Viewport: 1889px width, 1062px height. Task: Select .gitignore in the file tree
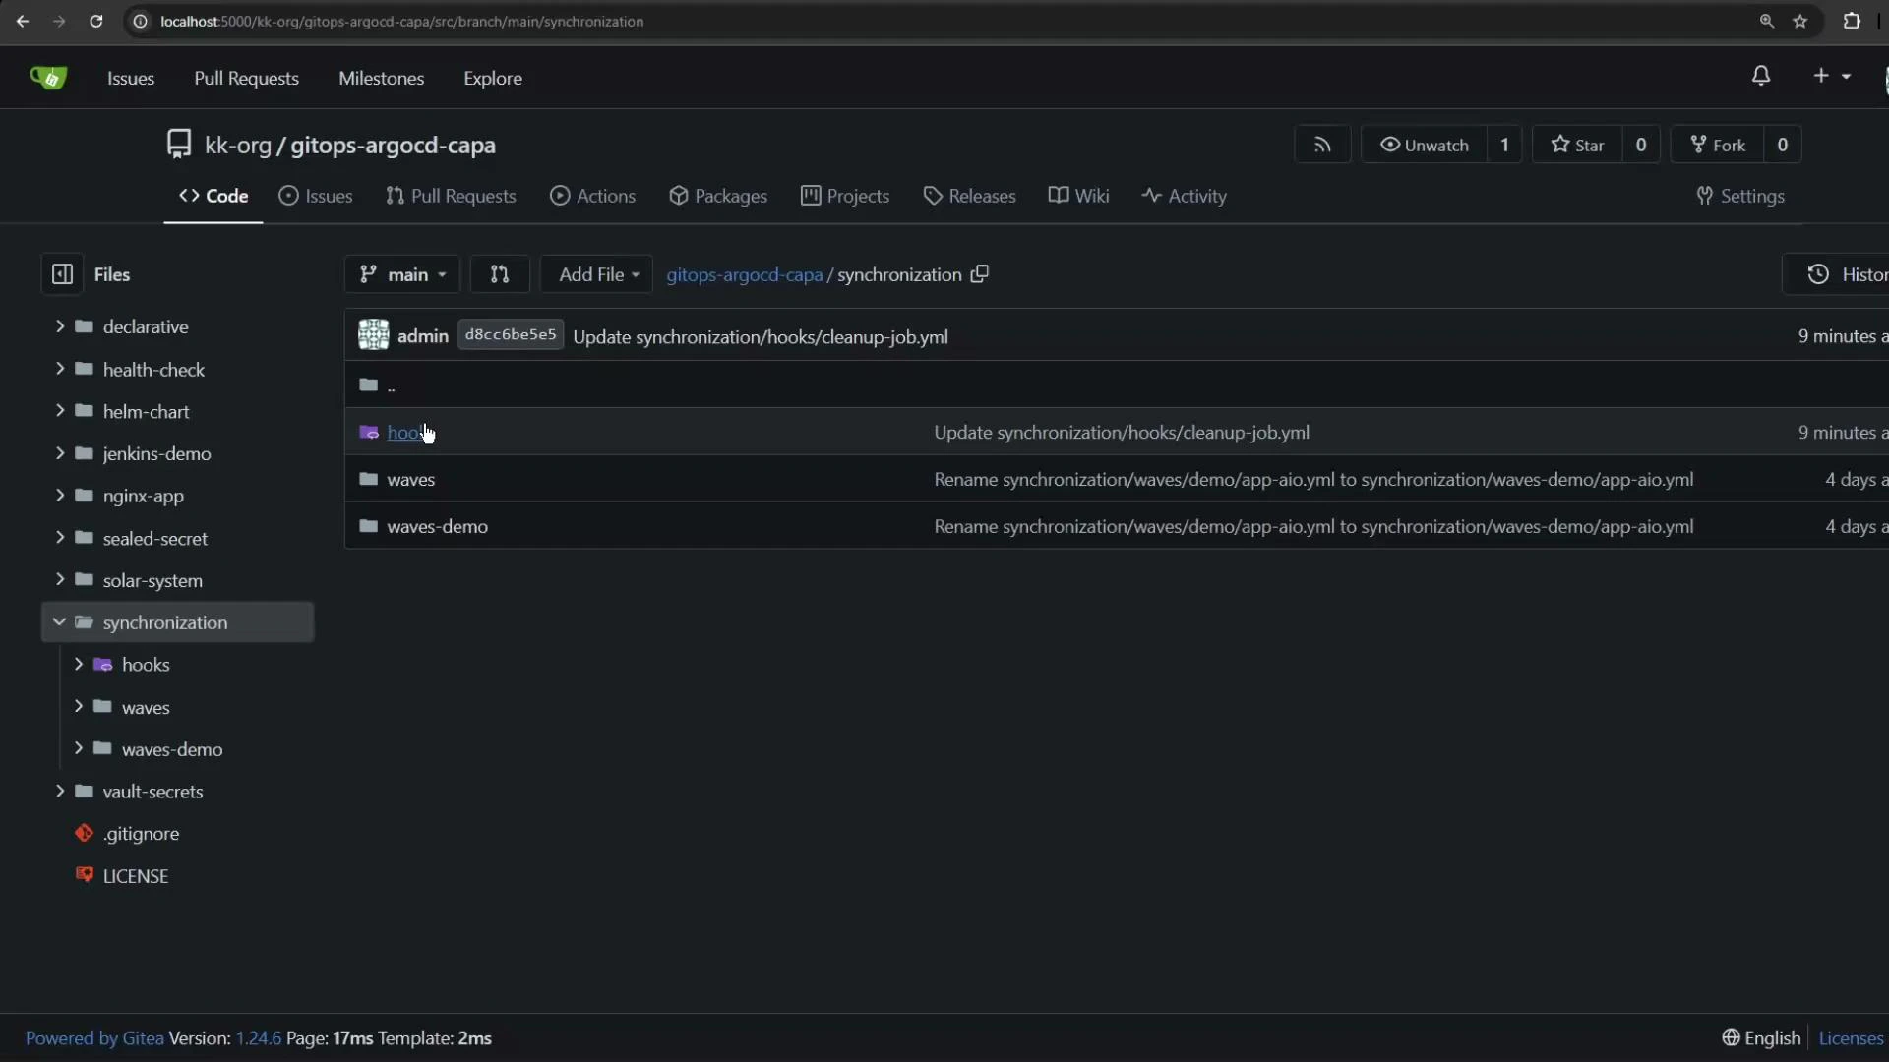pyautogui.click(x=141, y=834)
